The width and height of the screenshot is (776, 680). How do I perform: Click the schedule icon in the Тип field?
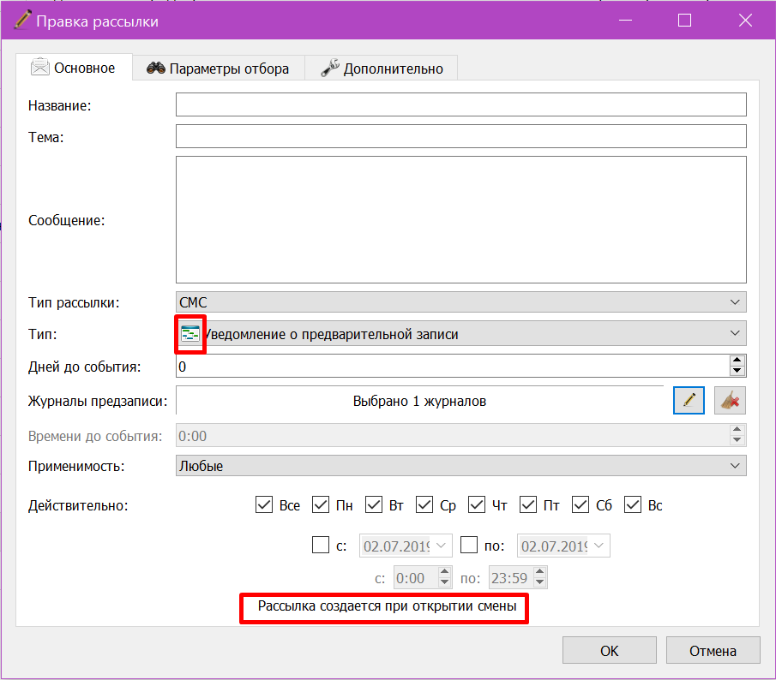(x=190, y=335)
